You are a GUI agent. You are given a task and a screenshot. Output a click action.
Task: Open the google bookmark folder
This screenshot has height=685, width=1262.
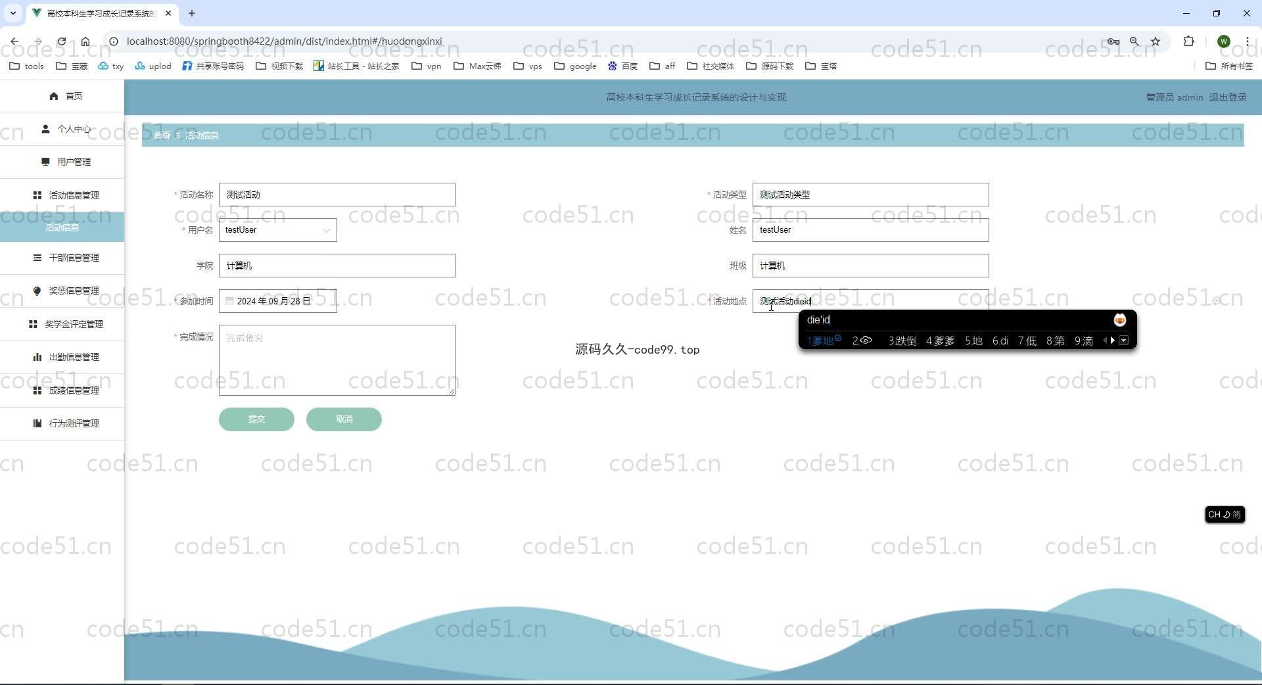click(575, 66)
